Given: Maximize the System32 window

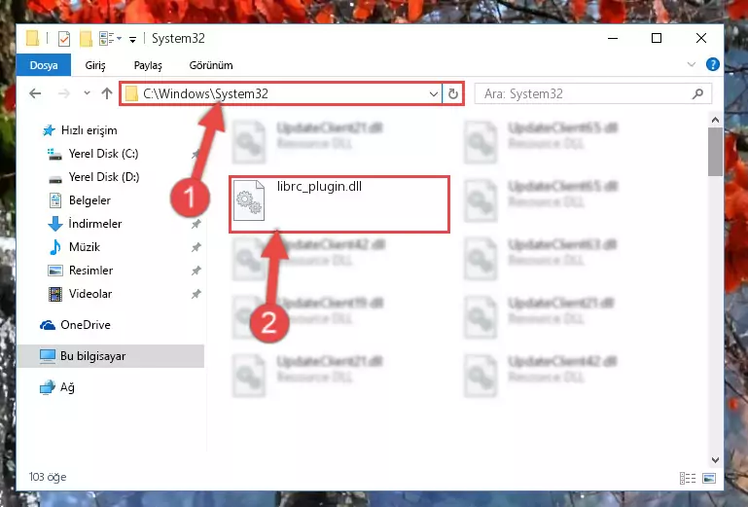Looking at the screenshot, I should tap(657, 38).
